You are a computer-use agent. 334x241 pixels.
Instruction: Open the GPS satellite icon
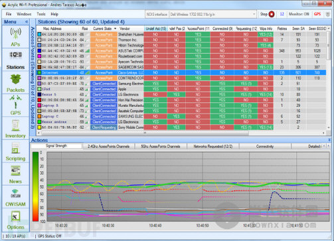(15, 102)
